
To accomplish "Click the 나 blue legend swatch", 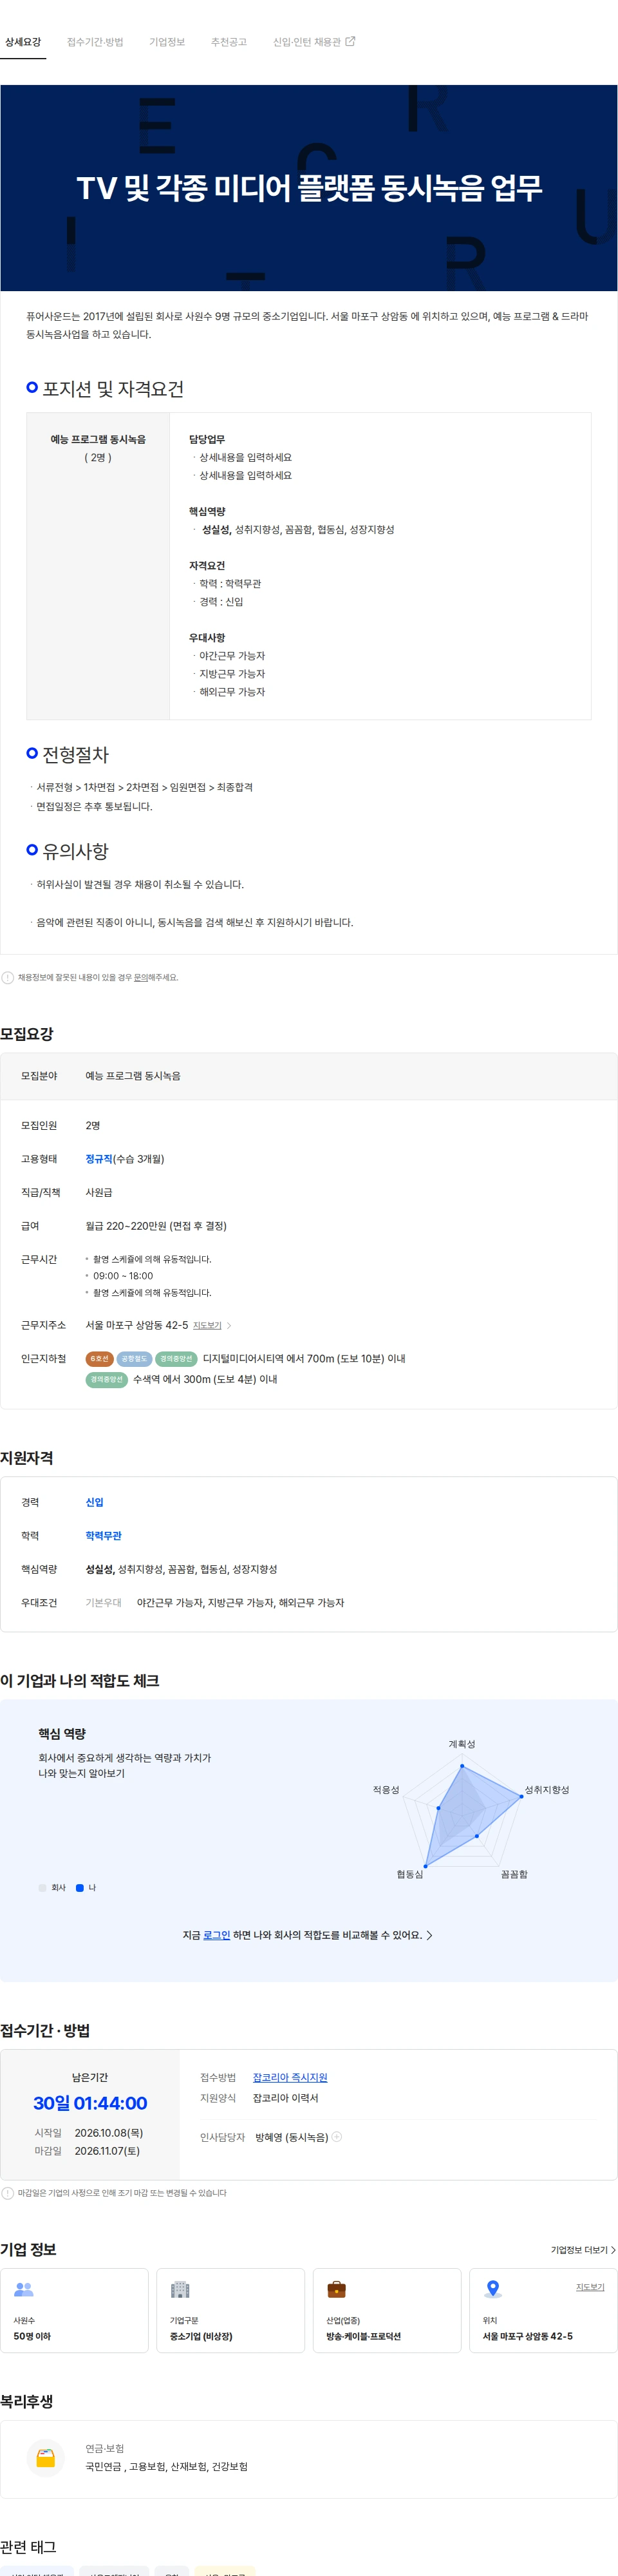I will coord(80,1888).
